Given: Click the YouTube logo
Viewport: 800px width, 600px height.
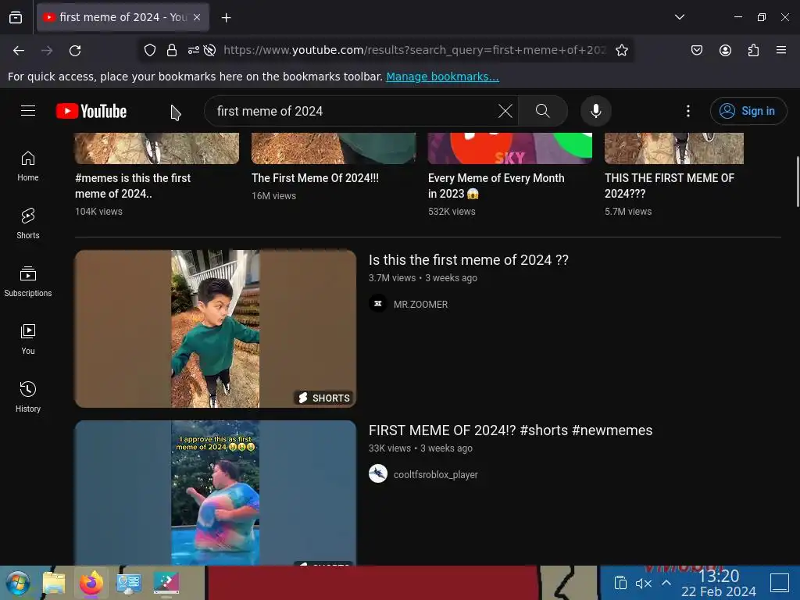Looking at the screenshot, I should click(x=91, y=111).
